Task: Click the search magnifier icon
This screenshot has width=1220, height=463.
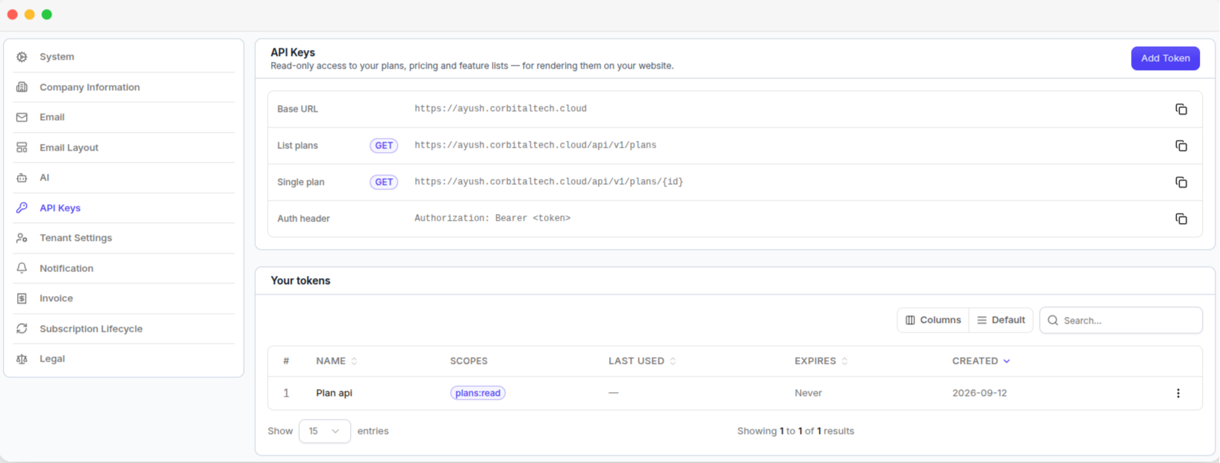Action: [x=1053, y=321]
